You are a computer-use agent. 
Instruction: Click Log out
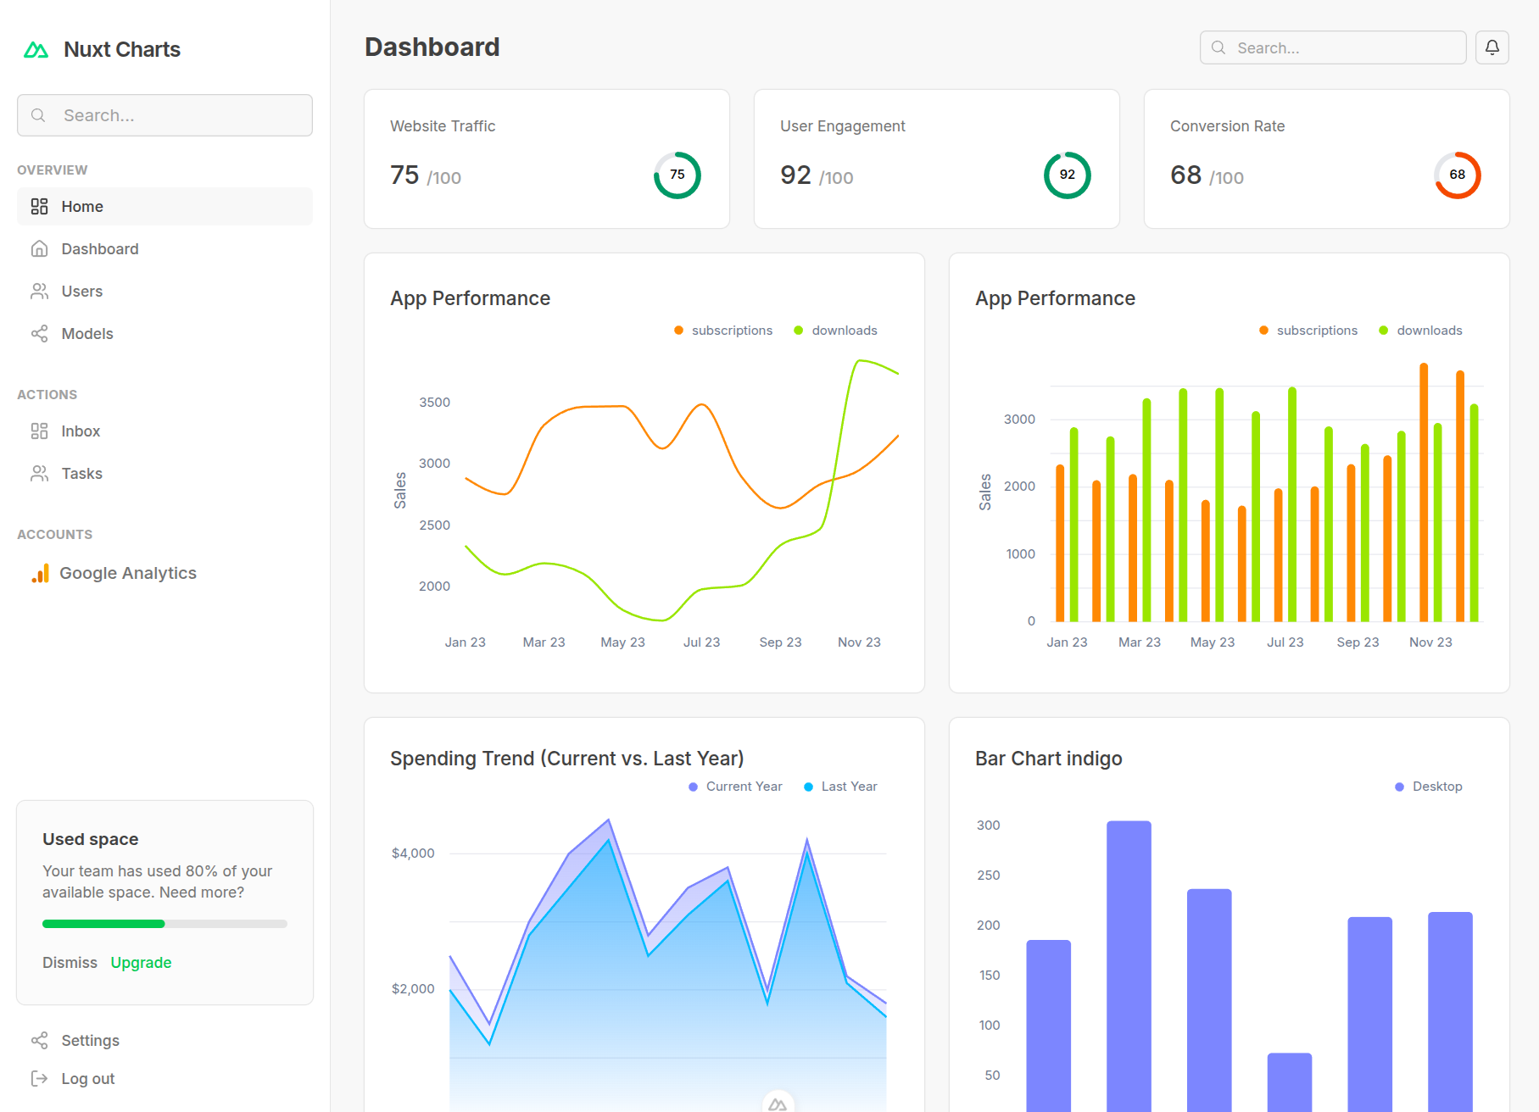(164, 1078)
